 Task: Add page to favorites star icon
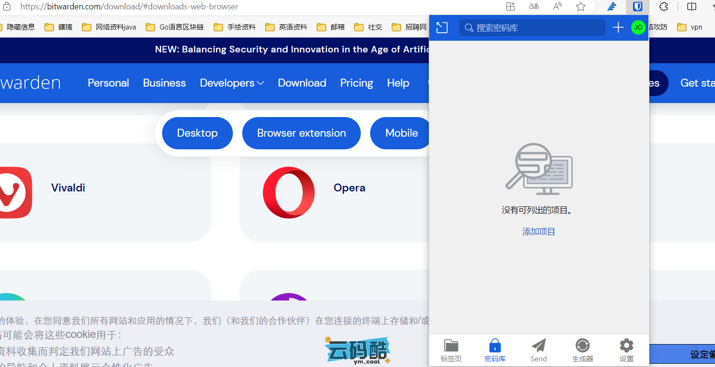(x=581, y=7)
